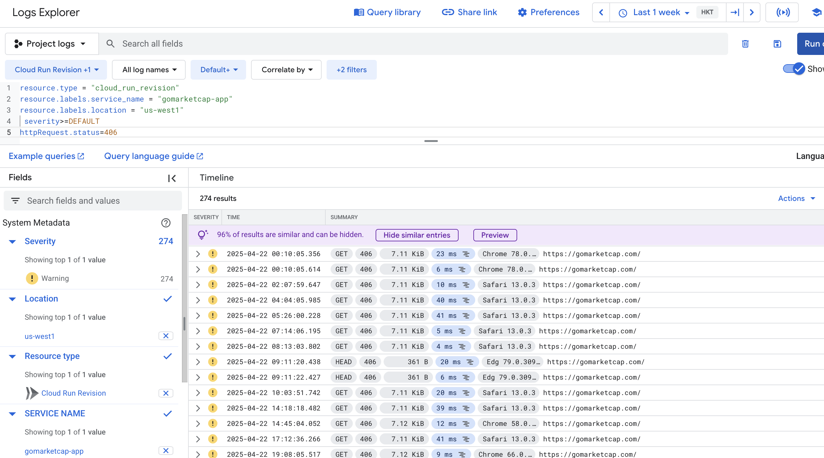This screenshot has width=824, height=458.
Task: Run the query
Action: pos(811,44)
